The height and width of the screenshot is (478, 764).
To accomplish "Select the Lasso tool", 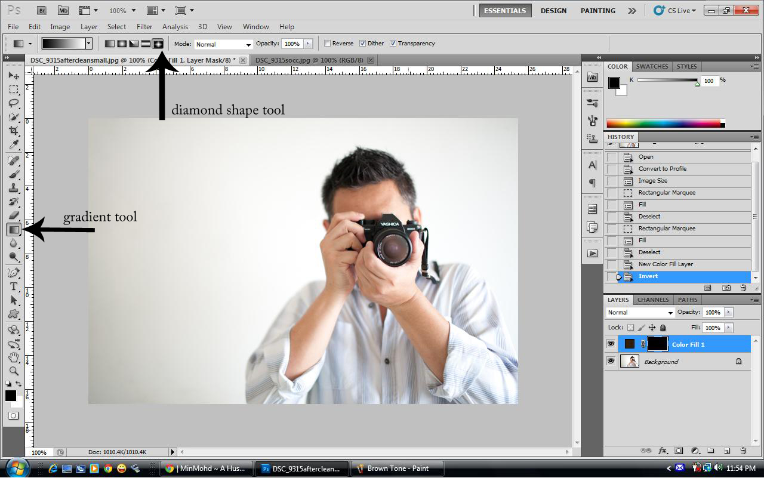I will click(x=13, y=103).
